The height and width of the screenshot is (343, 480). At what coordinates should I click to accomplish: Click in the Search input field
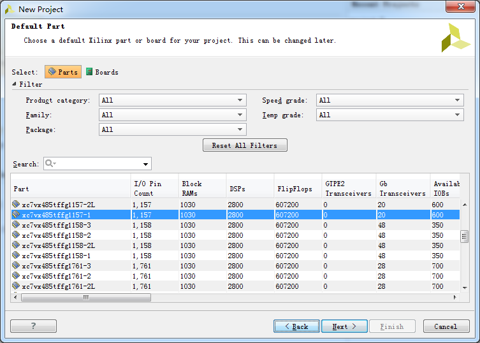coord(98,164)
